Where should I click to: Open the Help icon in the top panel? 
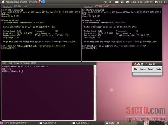44,2
